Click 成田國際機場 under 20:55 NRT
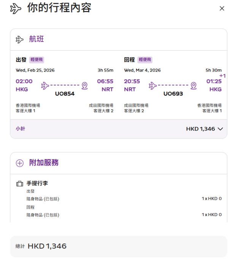228x266 pixels. tap(136, 105)
